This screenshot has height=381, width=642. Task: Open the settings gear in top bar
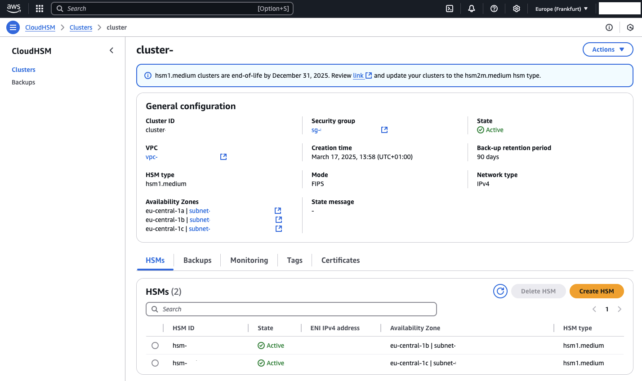[x=517, y=9]
